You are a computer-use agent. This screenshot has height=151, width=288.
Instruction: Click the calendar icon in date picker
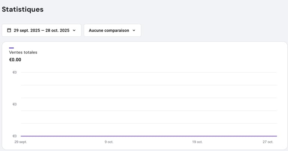coord(9,30)
